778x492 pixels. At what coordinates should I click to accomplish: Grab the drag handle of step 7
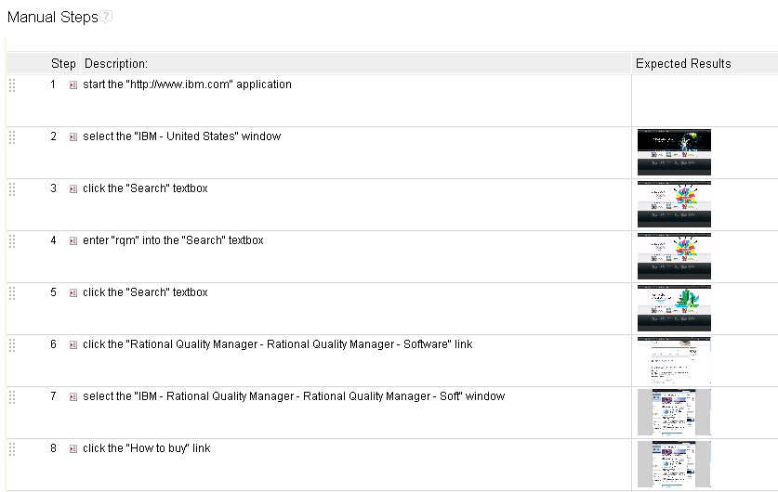[x=12, y=397]
